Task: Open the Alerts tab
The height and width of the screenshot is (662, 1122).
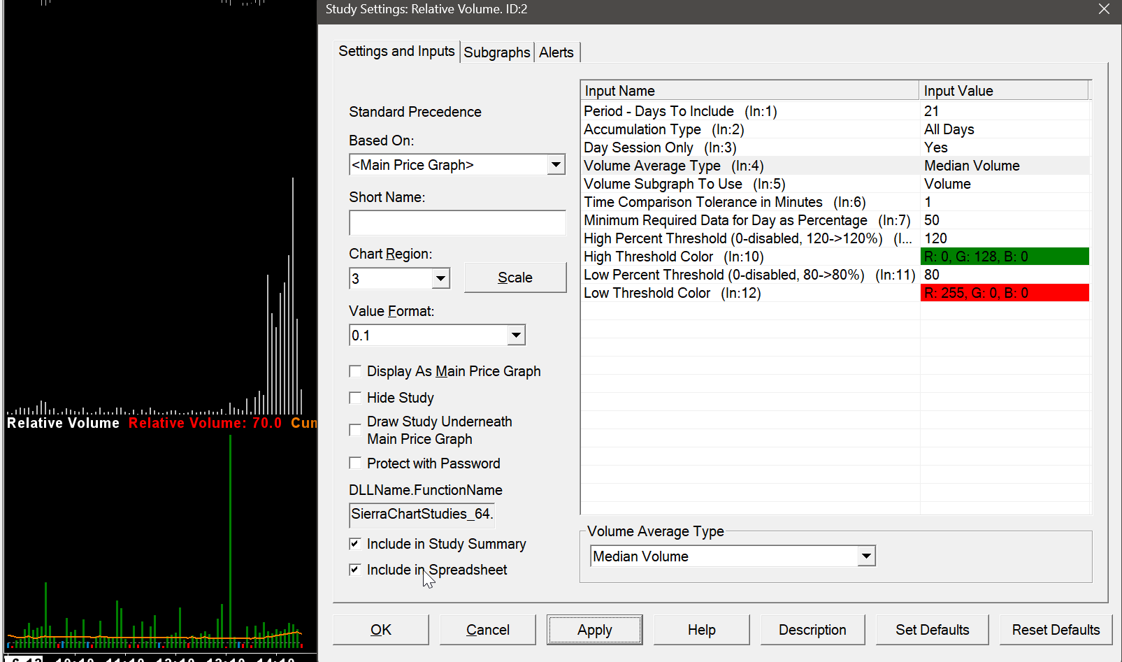Action: pos(556,52)
